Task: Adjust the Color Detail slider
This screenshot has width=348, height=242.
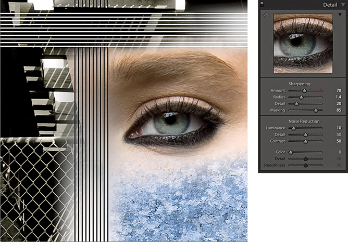Action: [306, 159]
